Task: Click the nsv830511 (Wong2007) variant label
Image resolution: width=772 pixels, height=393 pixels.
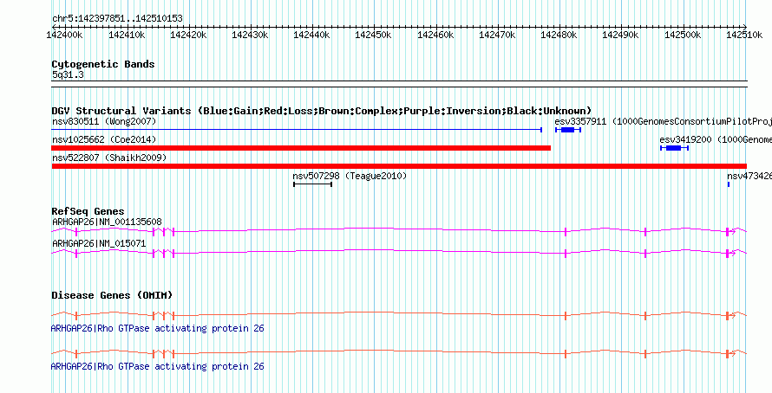Action: point(104,121)
